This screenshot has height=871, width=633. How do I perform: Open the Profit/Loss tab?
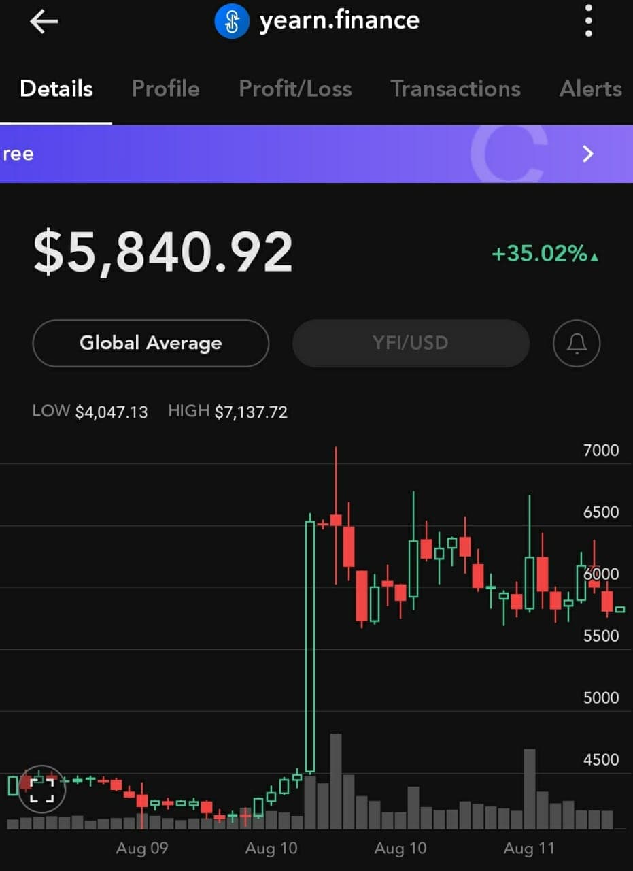[x=295, y=88]
